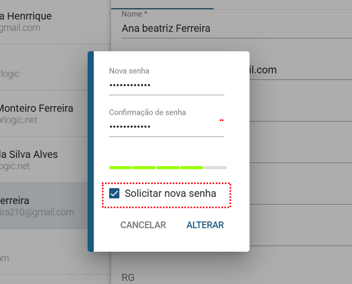
Task: Select the Henrrique user in the list
Action: (32, 22)
